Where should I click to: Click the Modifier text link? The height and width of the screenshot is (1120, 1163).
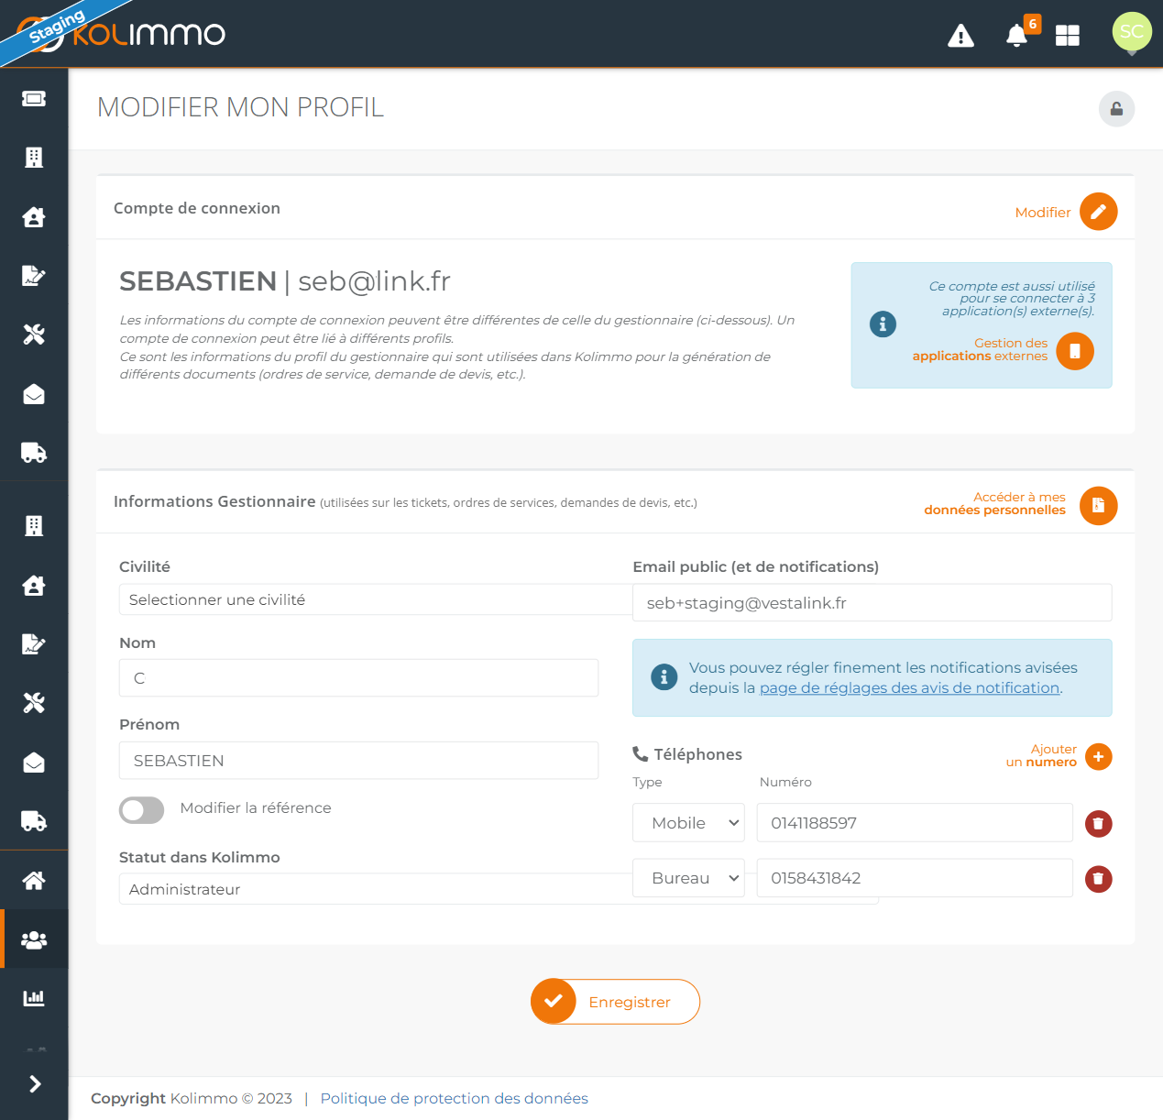pos(1043,213)
